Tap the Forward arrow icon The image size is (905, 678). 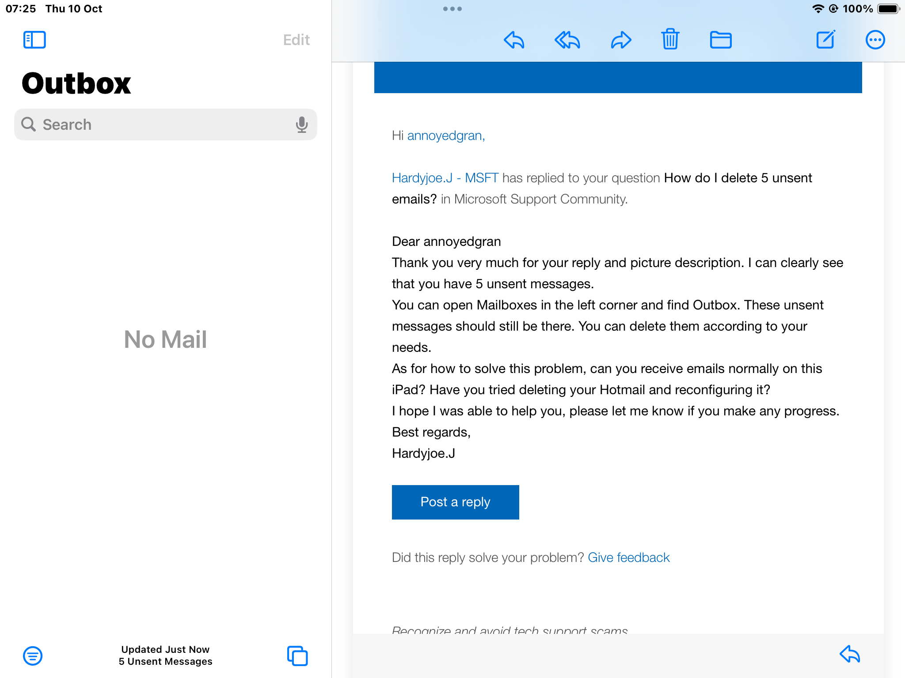pyautogui.click(x=621, y=40)
